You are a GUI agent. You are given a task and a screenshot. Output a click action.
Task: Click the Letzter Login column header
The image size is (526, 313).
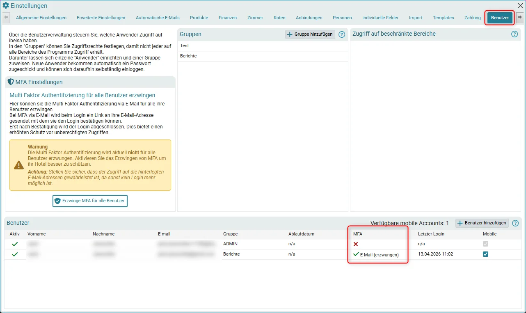(431, 234)
